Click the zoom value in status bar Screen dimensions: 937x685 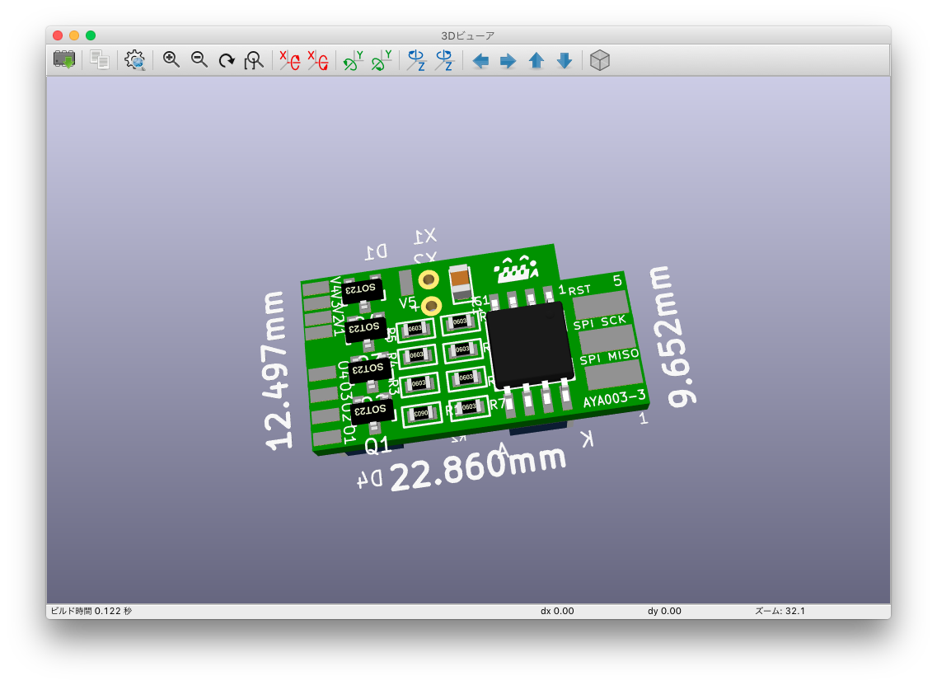(x=780, y=611)
